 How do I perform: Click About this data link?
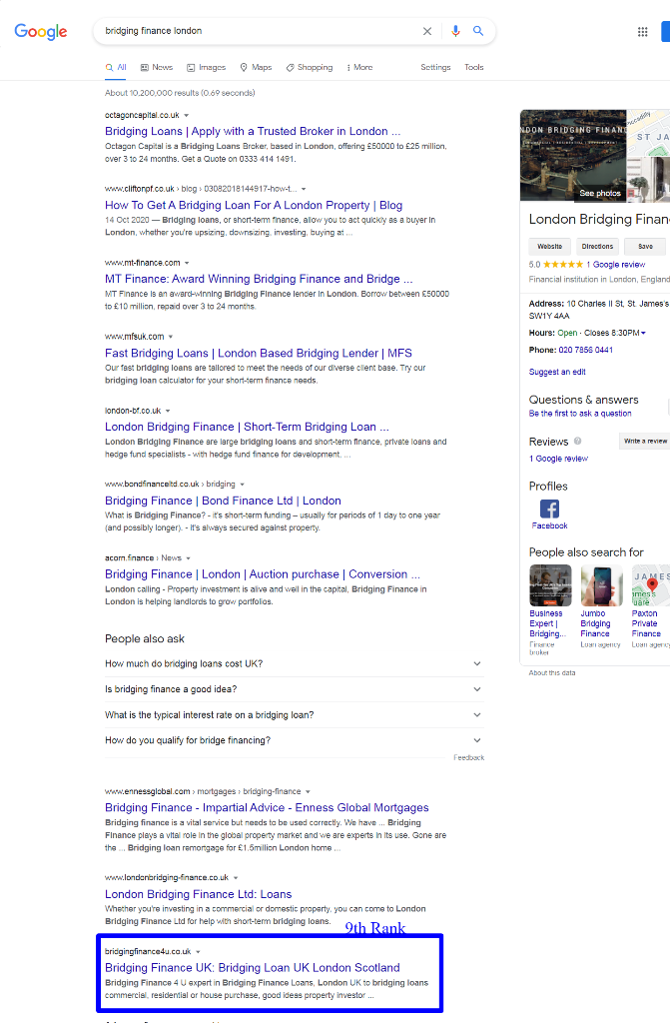point(552,672)
